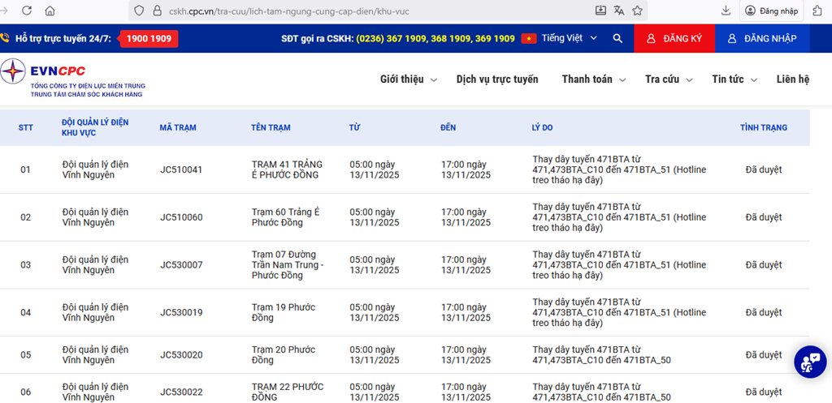The height and width of the screenshot is (403, 832).
Task: Open the Tiếng Việt language dropdown
Action: (x=570, y=38)
